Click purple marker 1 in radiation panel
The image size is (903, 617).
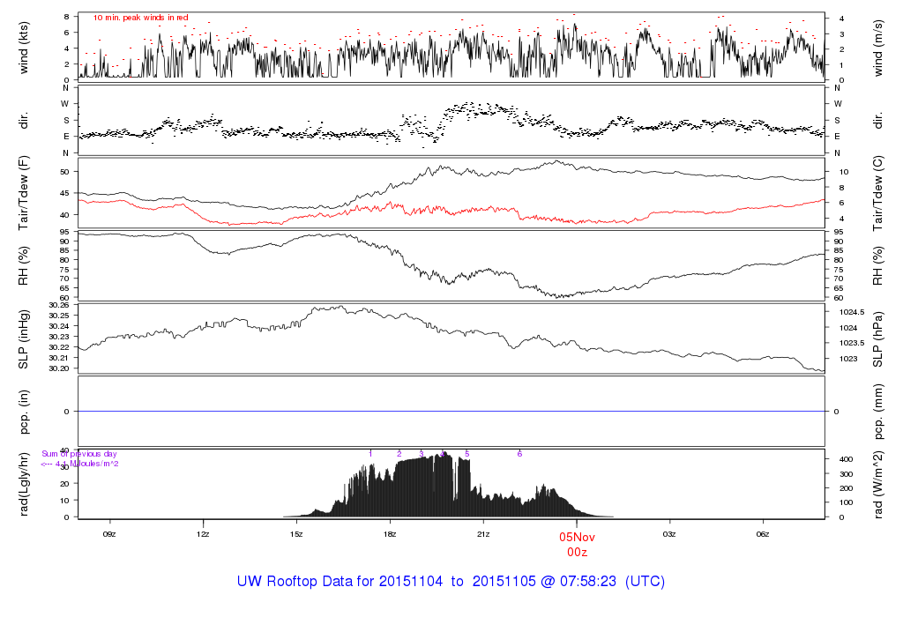tap(371, 454)
